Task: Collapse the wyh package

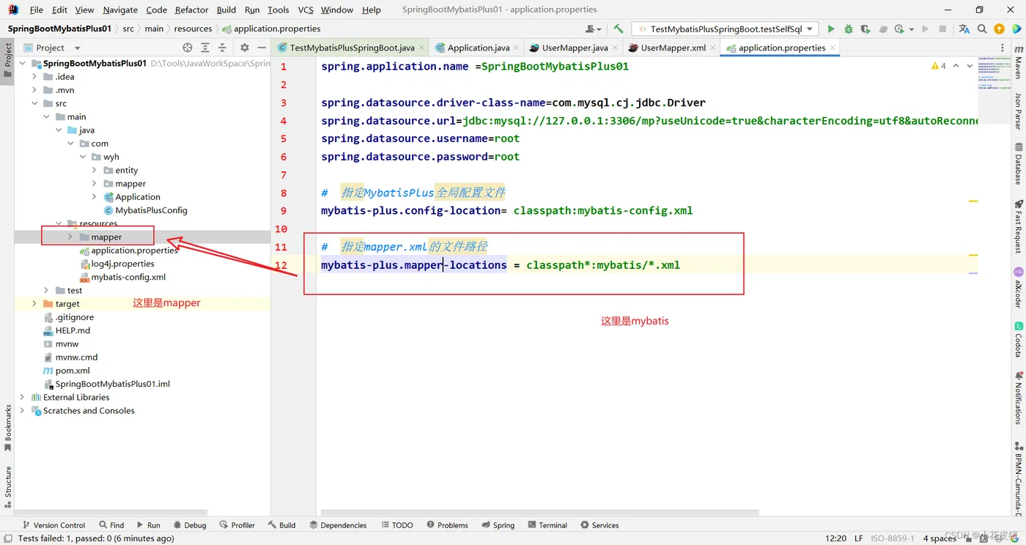Action: 83,157
